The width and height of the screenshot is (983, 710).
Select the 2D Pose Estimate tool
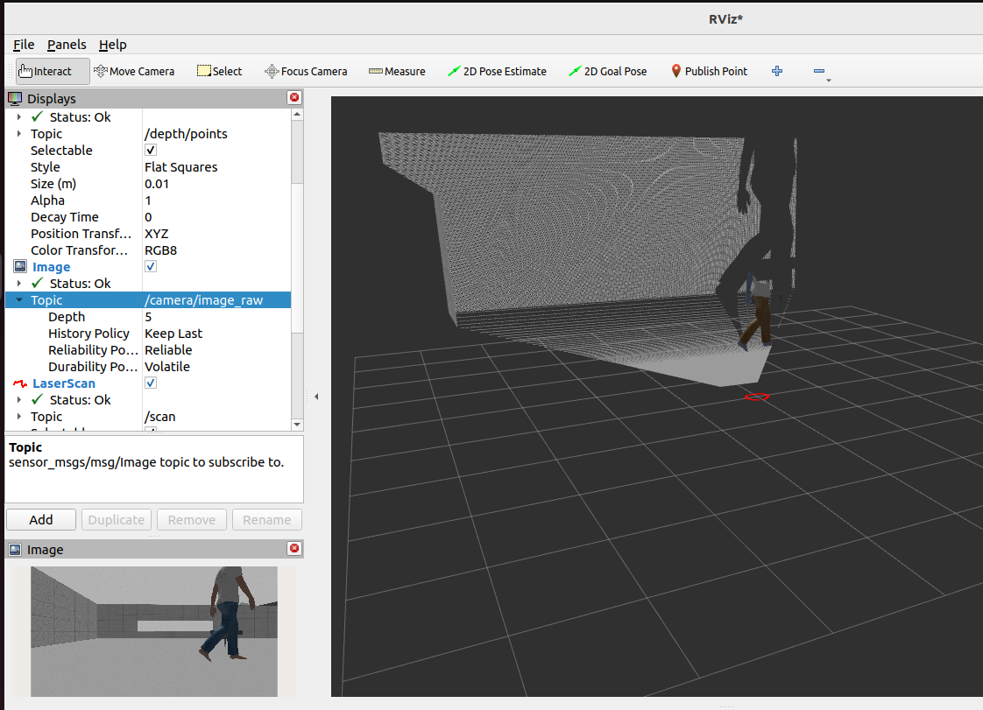pos(497,72)
